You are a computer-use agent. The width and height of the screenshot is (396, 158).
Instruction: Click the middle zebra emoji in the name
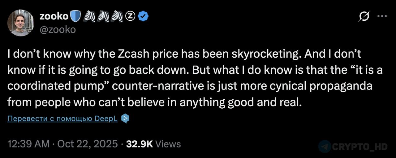pos(104,17)
